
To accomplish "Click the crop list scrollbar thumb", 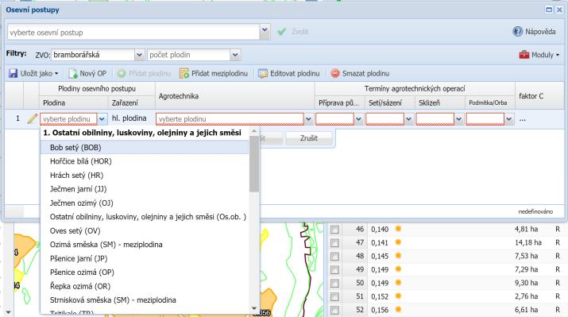I will click(x=254, y=164).
